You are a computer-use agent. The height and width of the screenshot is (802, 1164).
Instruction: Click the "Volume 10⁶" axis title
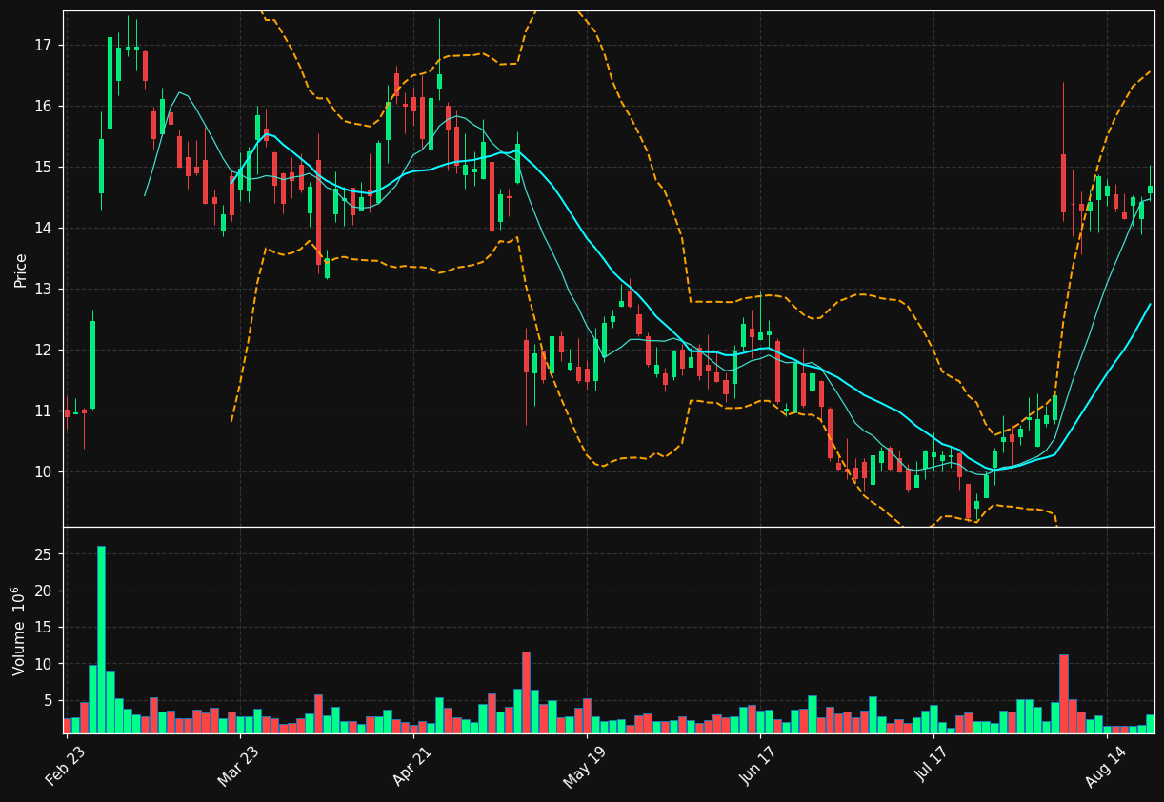19,631
